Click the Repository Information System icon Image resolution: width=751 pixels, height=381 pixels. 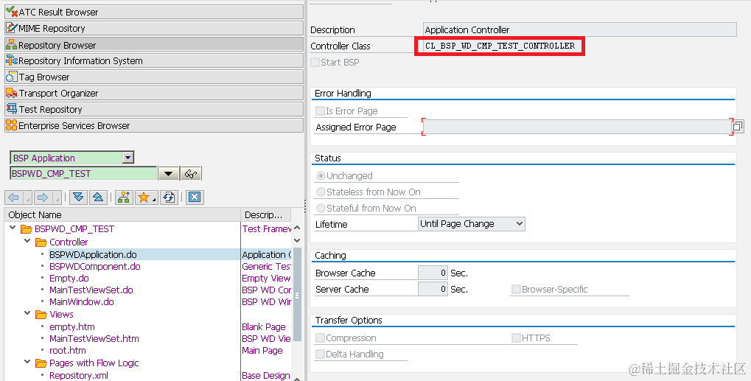(12, 60)
